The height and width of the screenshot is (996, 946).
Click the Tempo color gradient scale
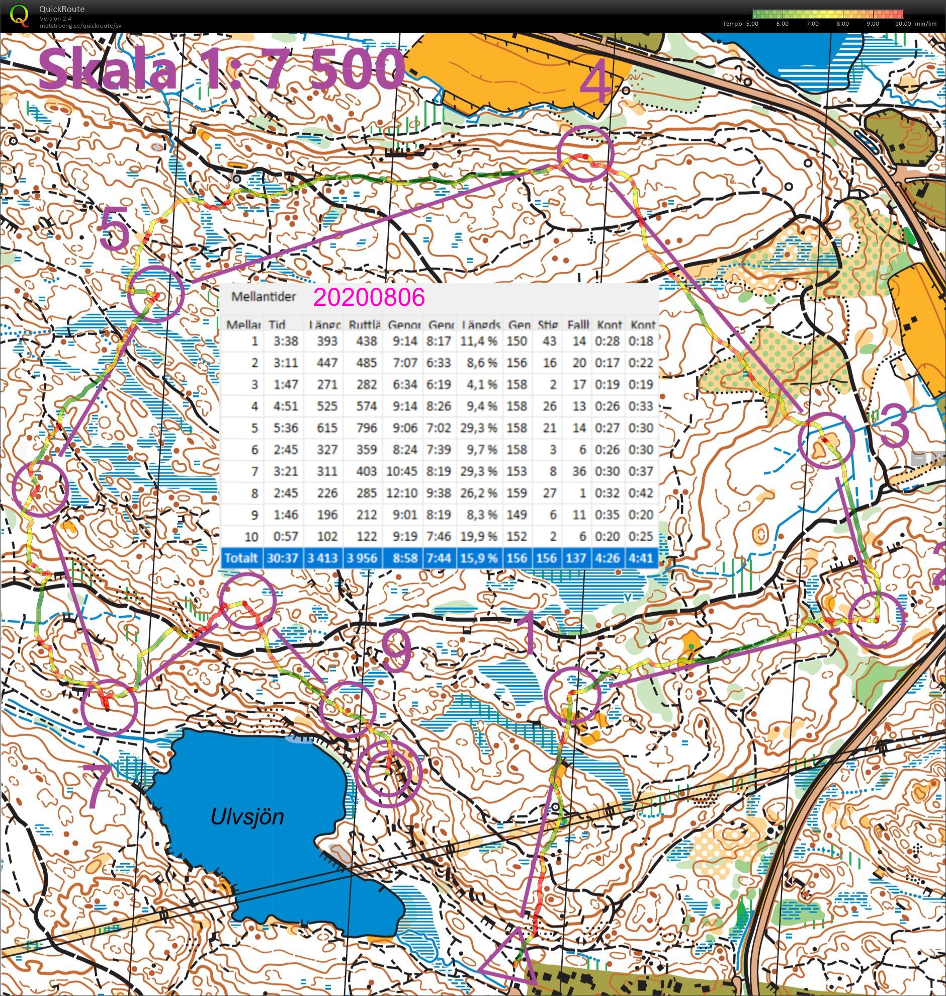tap(827, 14)
